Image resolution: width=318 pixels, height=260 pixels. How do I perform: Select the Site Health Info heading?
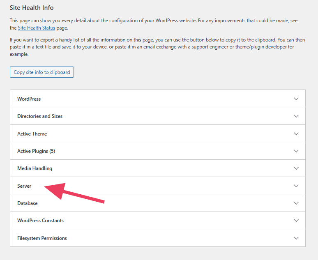pos(32,8)
